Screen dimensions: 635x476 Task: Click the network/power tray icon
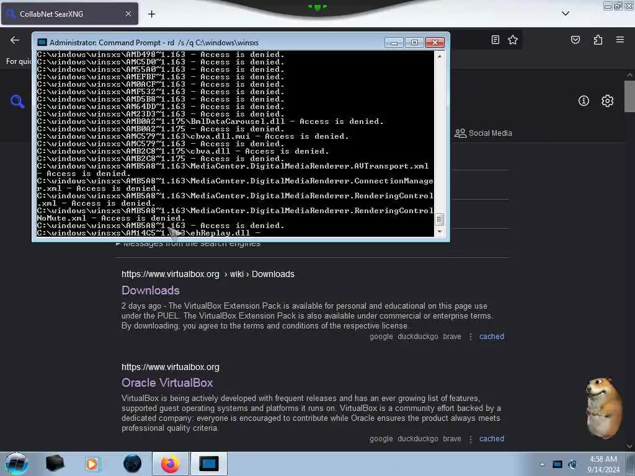tap(572, 464)
